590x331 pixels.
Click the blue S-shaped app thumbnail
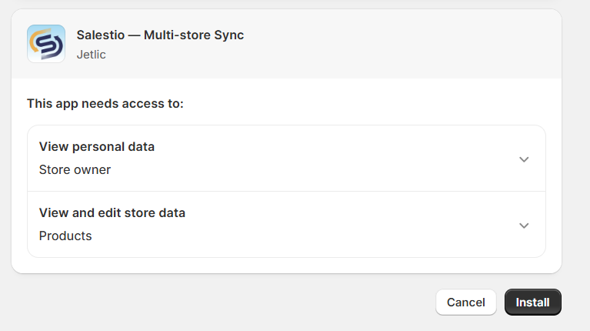coord(46,44)
